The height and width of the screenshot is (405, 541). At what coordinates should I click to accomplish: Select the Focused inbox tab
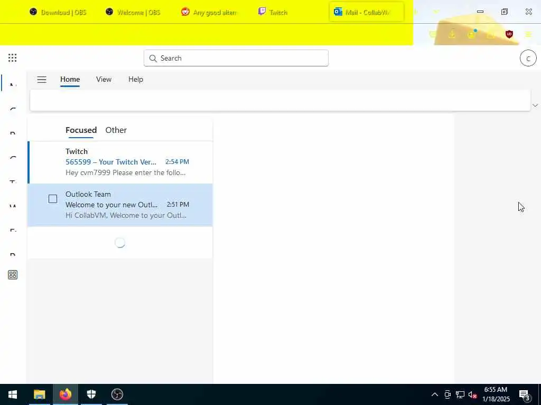pos(81,130)
